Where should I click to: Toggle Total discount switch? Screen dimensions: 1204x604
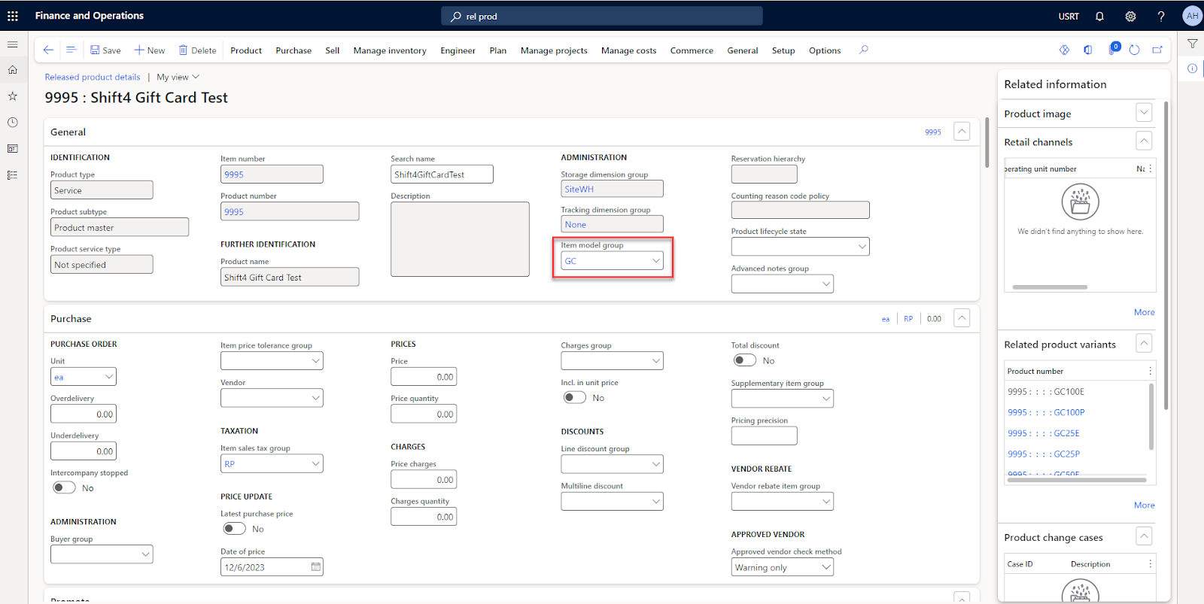pyautogui.click(x=745, y=360)
